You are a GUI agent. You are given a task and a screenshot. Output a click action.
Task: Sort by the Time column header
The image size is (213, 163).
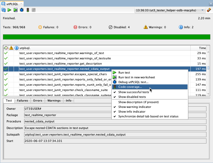(x=202, y=48)
